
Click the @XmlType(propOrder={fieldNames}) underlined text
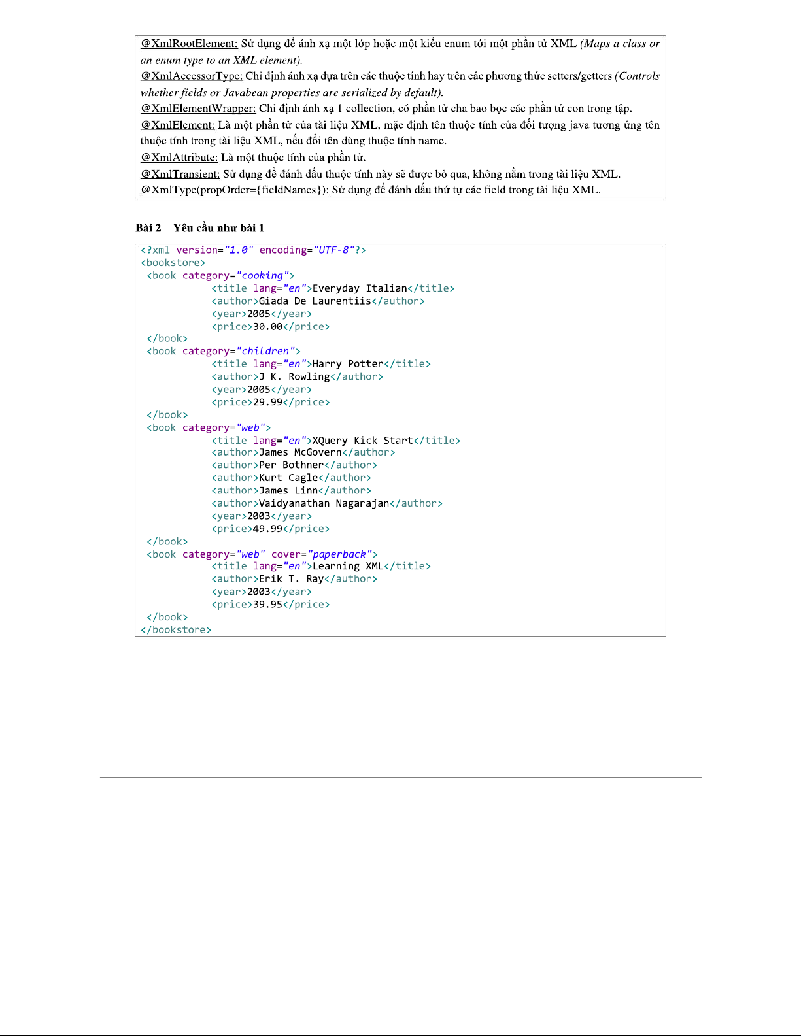point(235,190)
